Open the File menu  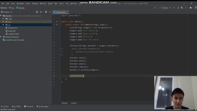[3, 3]
